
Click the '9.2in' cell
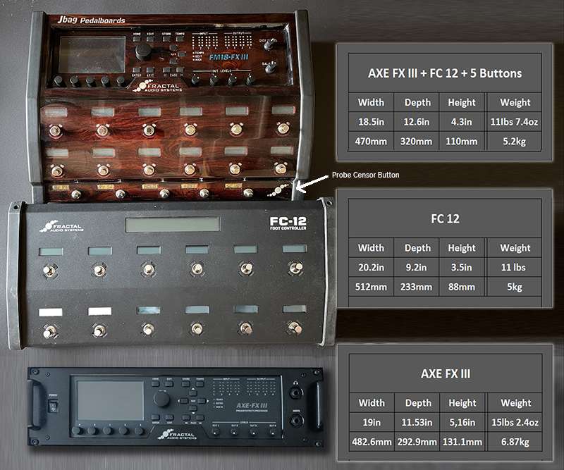(417, 268)
